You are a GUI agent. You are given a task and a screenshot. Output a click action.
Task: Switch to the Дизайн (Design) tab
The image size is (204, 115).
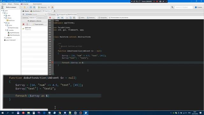(52, 14)
